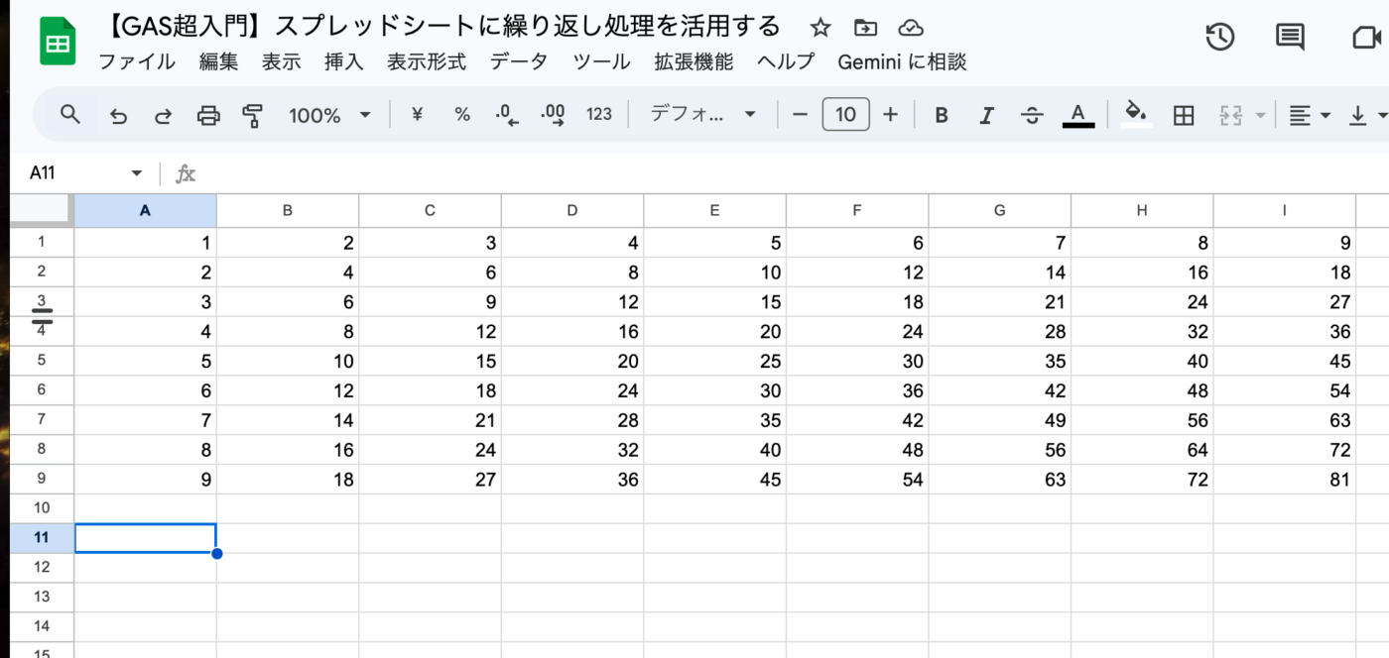
Task: Select the paint format roller tool
Action: (253, 116)
